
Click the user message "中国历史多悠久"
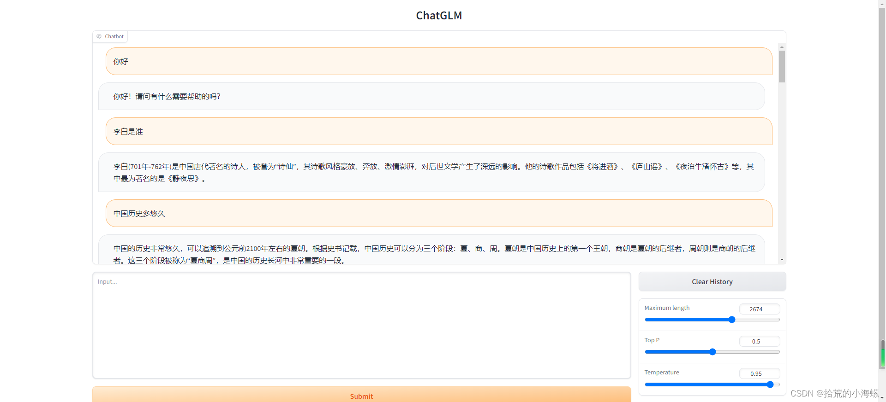pos(439,213)
